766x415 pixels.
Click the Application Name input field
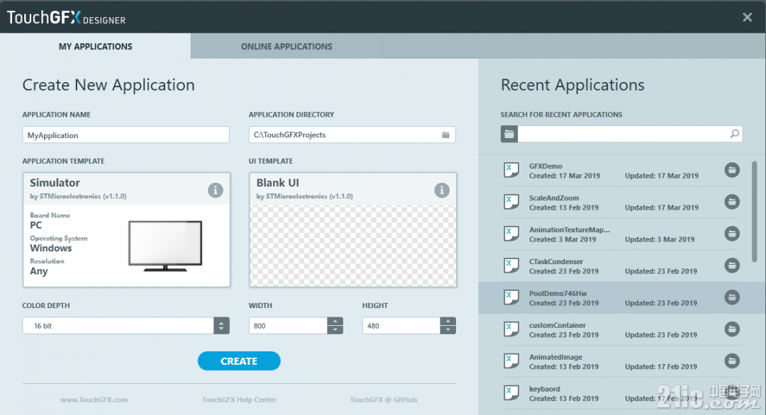click(x=126, y=135)
